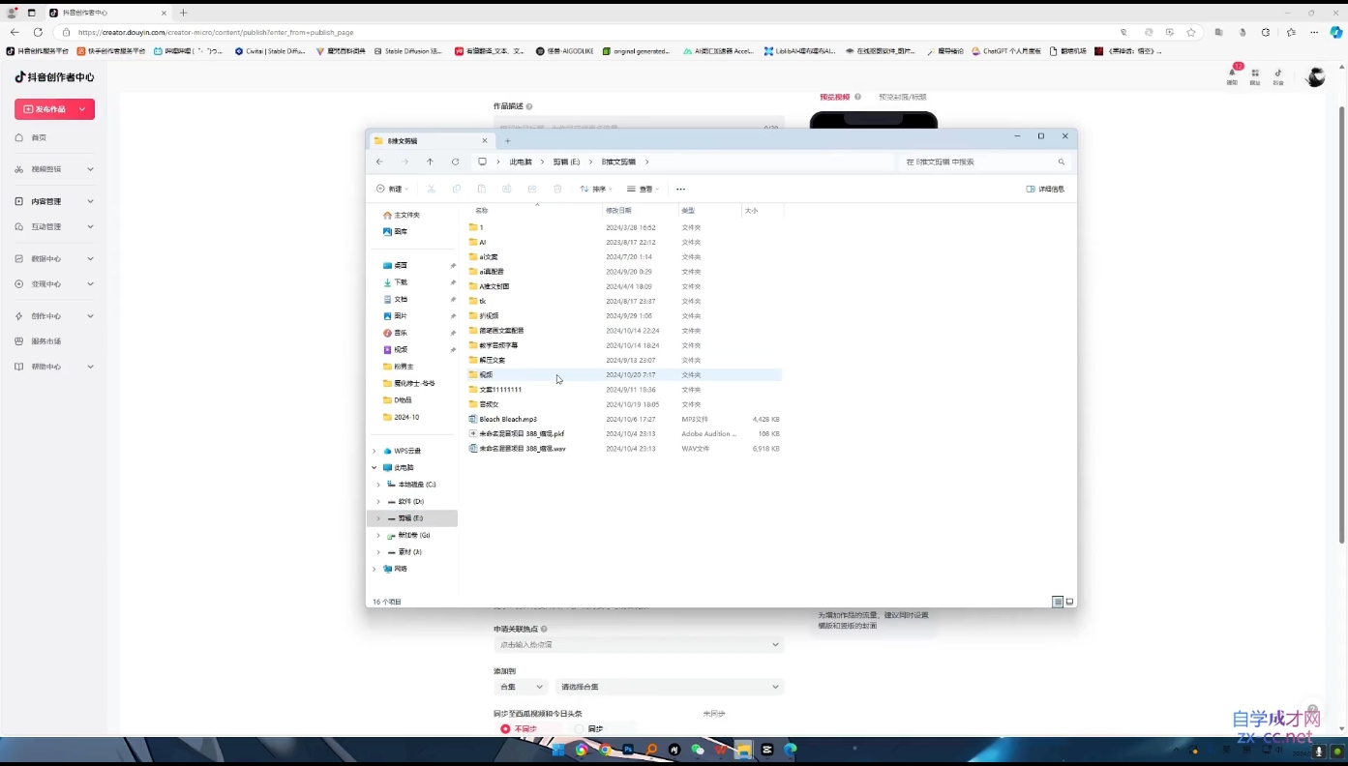Sort files by 名称 column header

(481, 210)
